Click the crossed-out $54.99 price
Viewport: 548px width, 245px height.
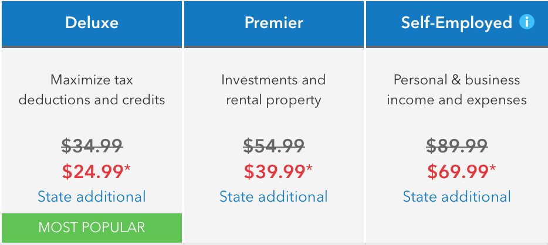[274, 145]
